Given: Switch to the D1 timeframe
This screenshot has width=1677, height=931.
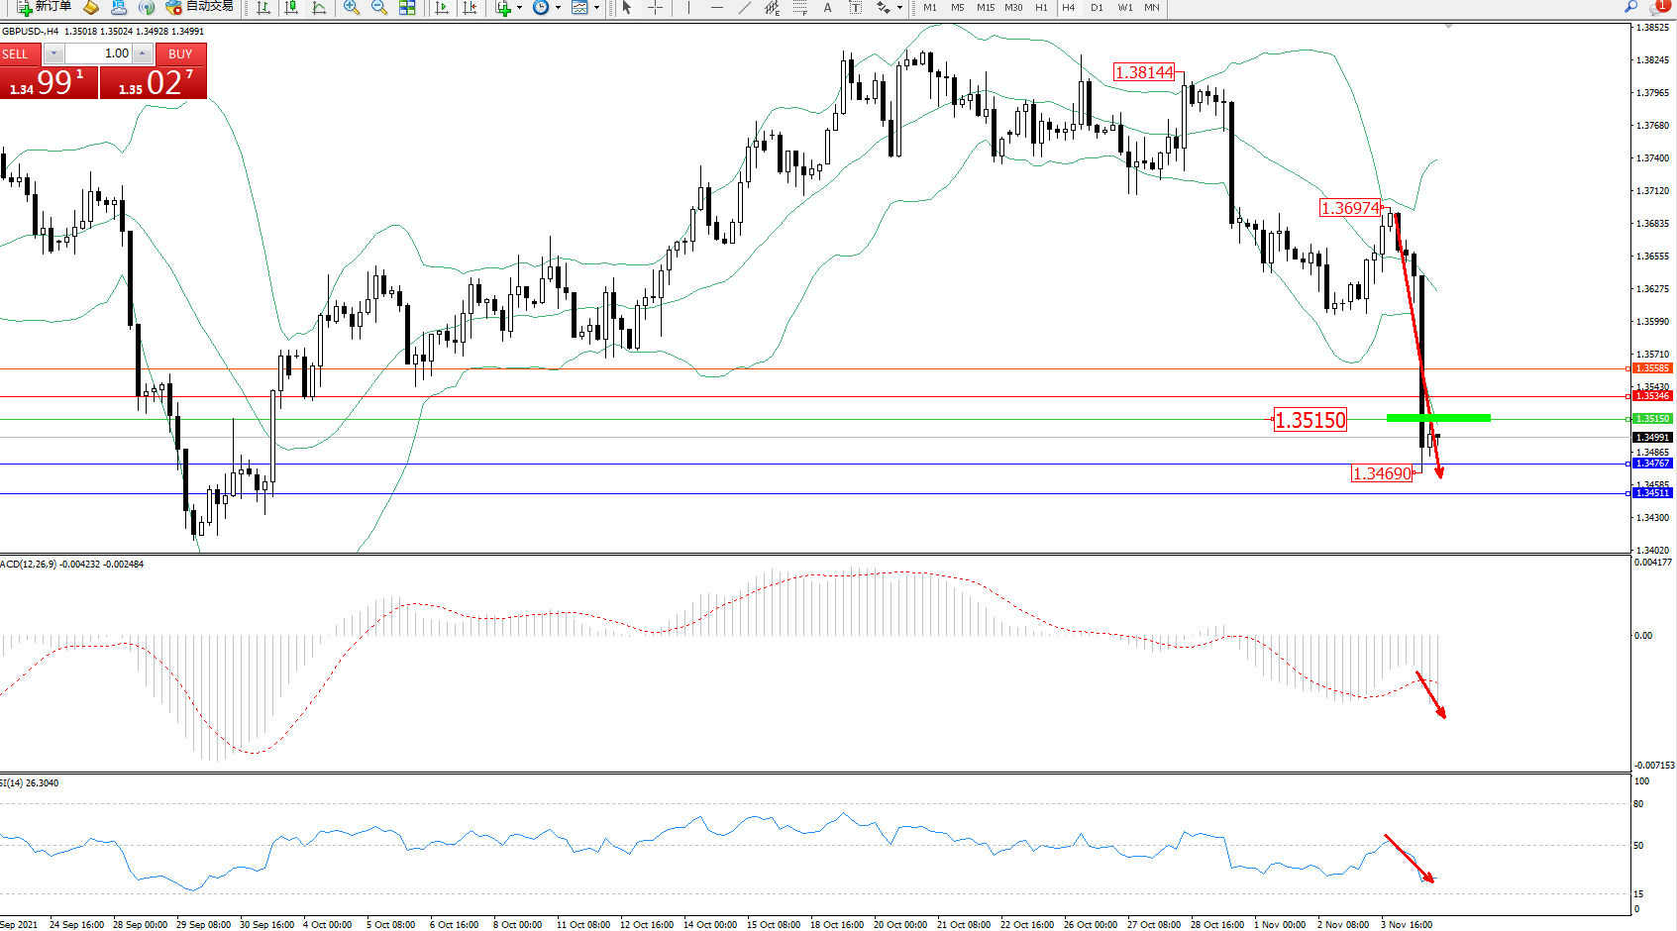Looking at the screenshot, I should click(1097, 7).
